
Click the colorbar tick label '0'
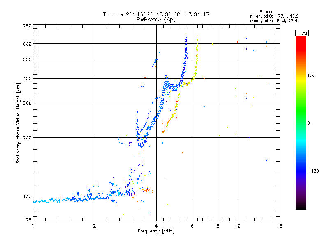[x=308, y=123]
